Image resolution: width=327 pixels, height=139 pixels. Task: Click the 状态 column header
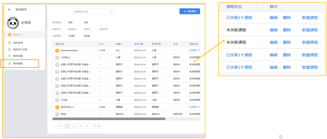(176, 44)
